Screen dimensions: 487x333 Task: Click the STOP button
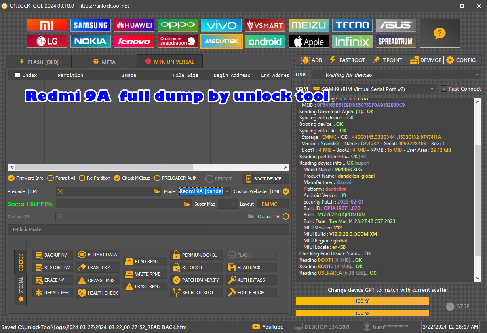pos(457,307)
